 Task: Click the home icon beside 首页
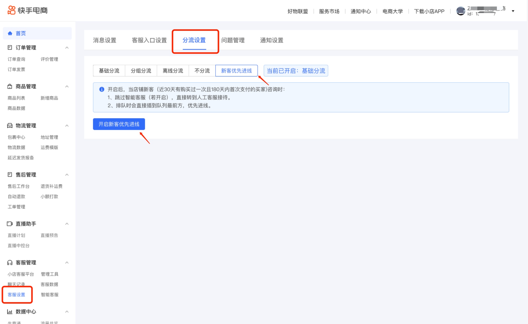10,33
